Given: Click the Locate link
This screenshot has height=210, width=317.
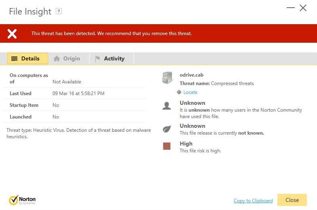Looking at the screenshot, I should pyautogui.click(x=190, y=92).
